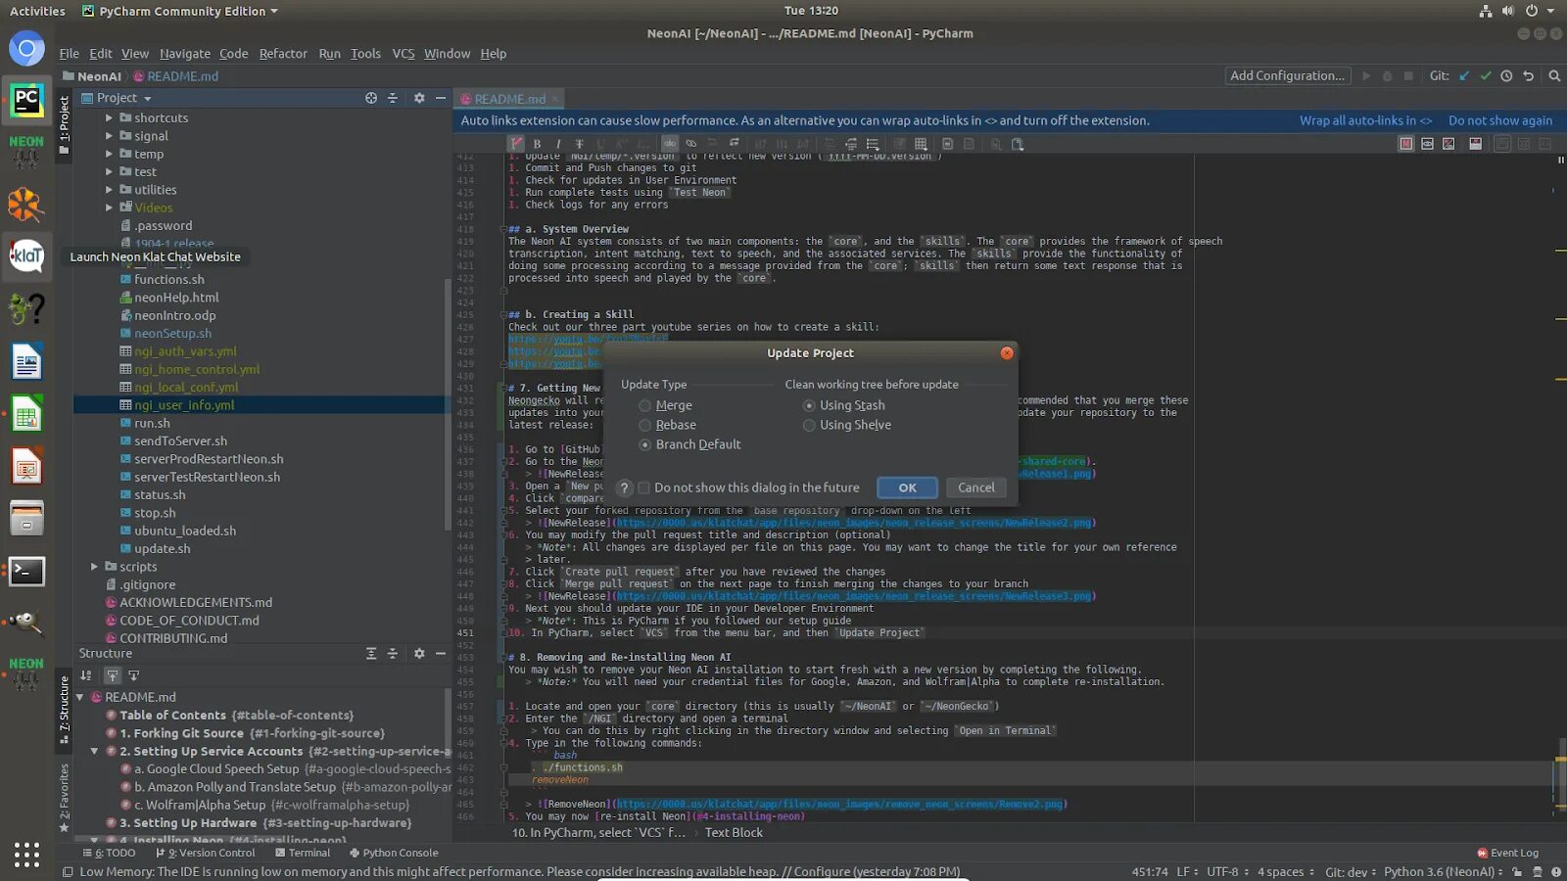Expand the shortcuts folder

tap(110, 117)
